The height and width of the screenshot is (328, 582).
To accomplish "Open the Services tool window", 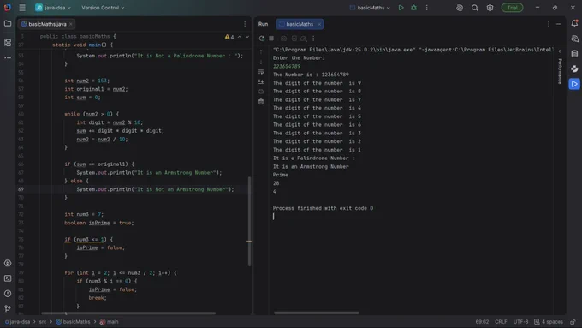I will click(x=8, y=263).
